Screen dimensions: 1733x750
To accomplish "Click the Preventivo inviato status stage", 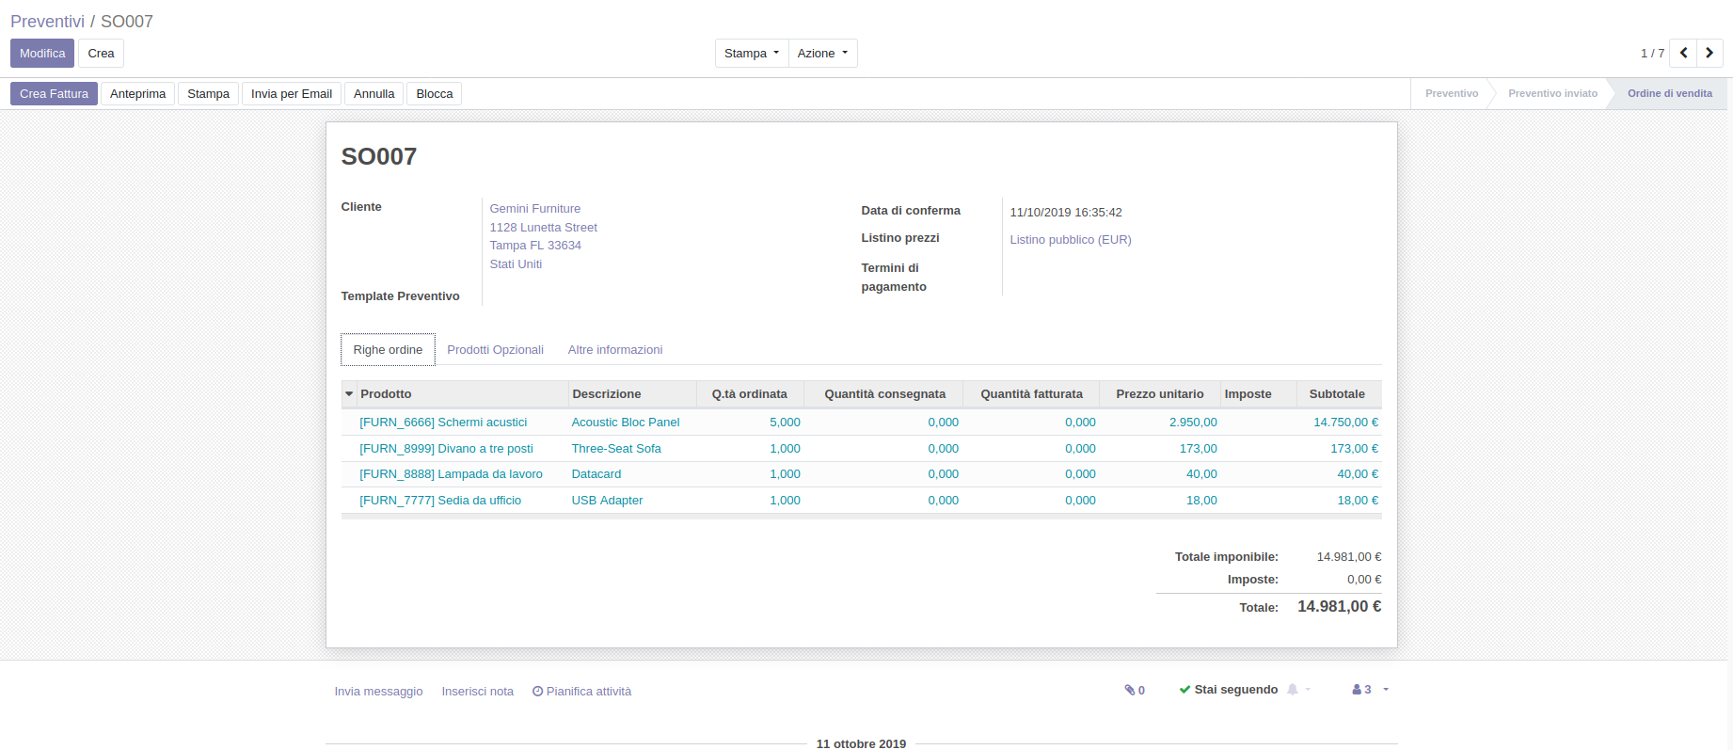I will click(1552, 93).
